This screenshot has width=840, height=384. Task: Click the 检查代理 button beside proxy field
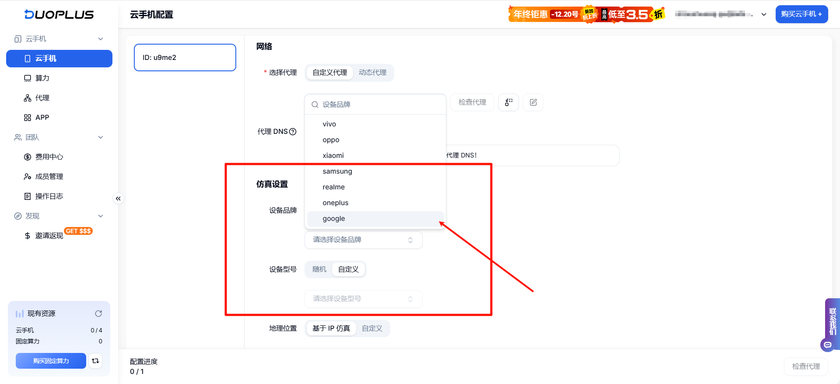pos(472,102)
